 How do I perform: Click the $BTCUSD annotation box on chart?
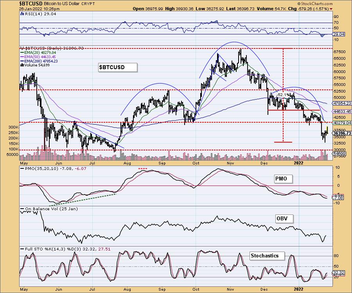[118, 68]
